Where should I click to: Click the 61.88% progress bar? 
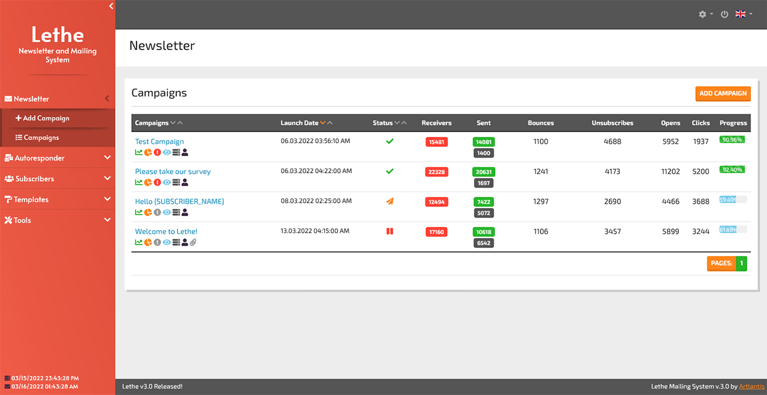point(733,230)
